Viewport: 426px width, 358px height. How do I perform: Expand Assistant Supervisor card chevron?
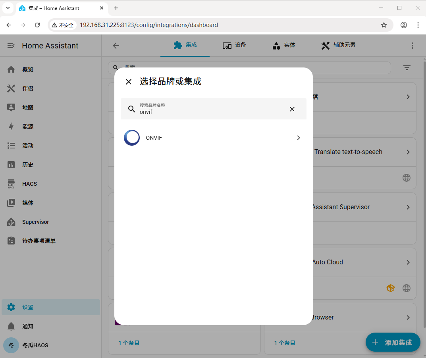point(408,207)
